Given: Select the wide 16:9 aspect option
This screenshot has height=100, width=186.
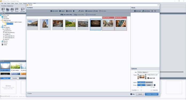Looking at the screenshot, I should click(141, 82).
